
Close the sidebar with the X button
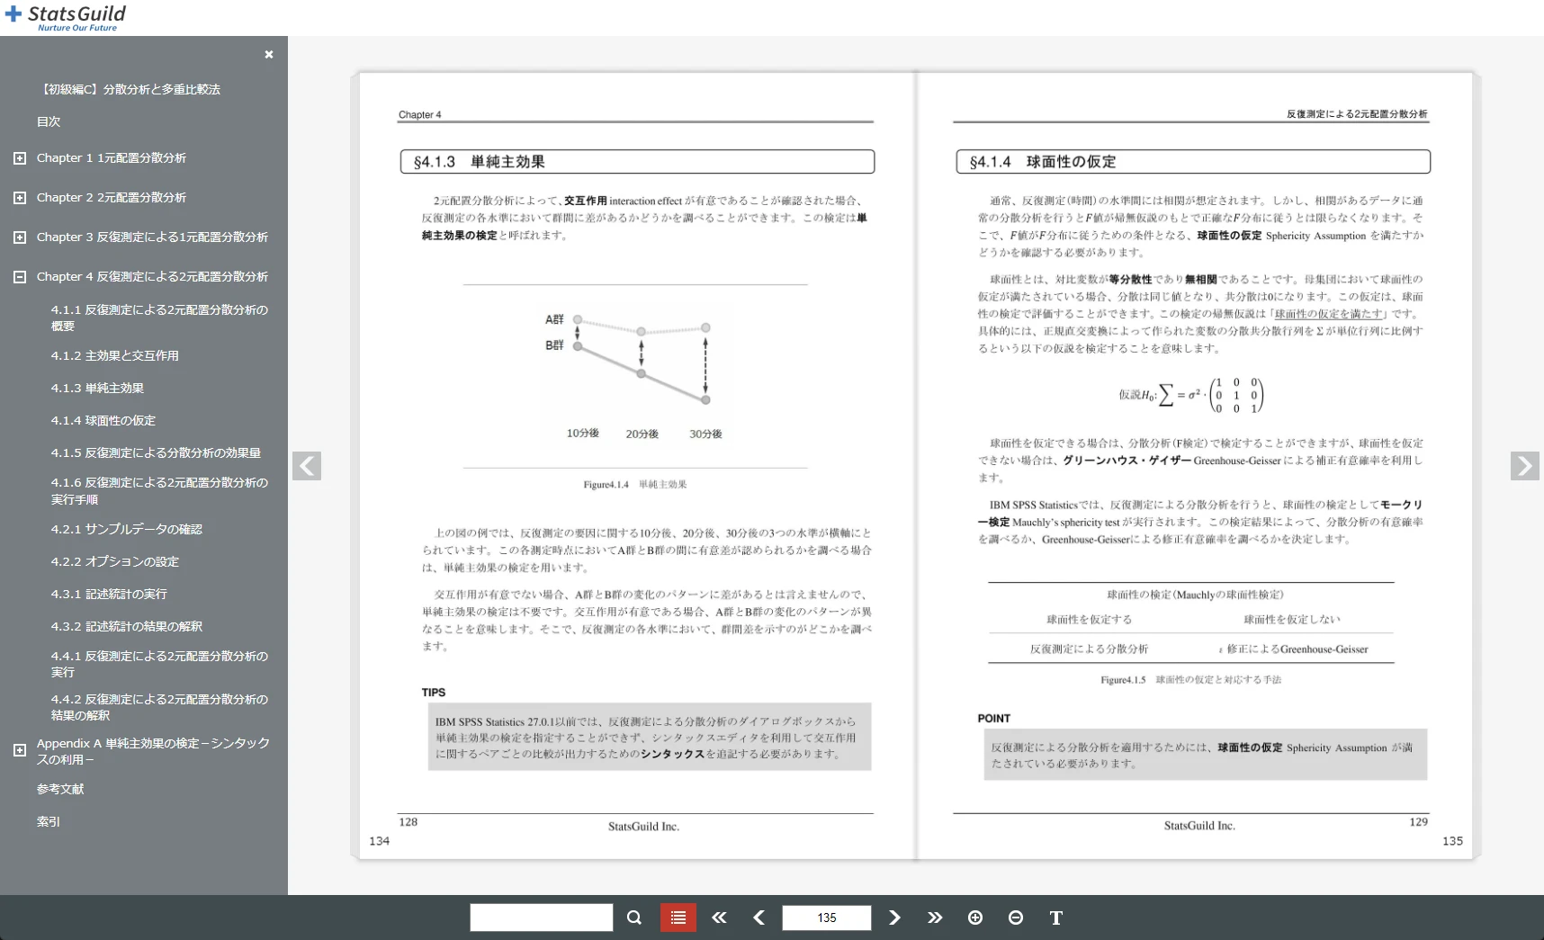coord(268,55)
